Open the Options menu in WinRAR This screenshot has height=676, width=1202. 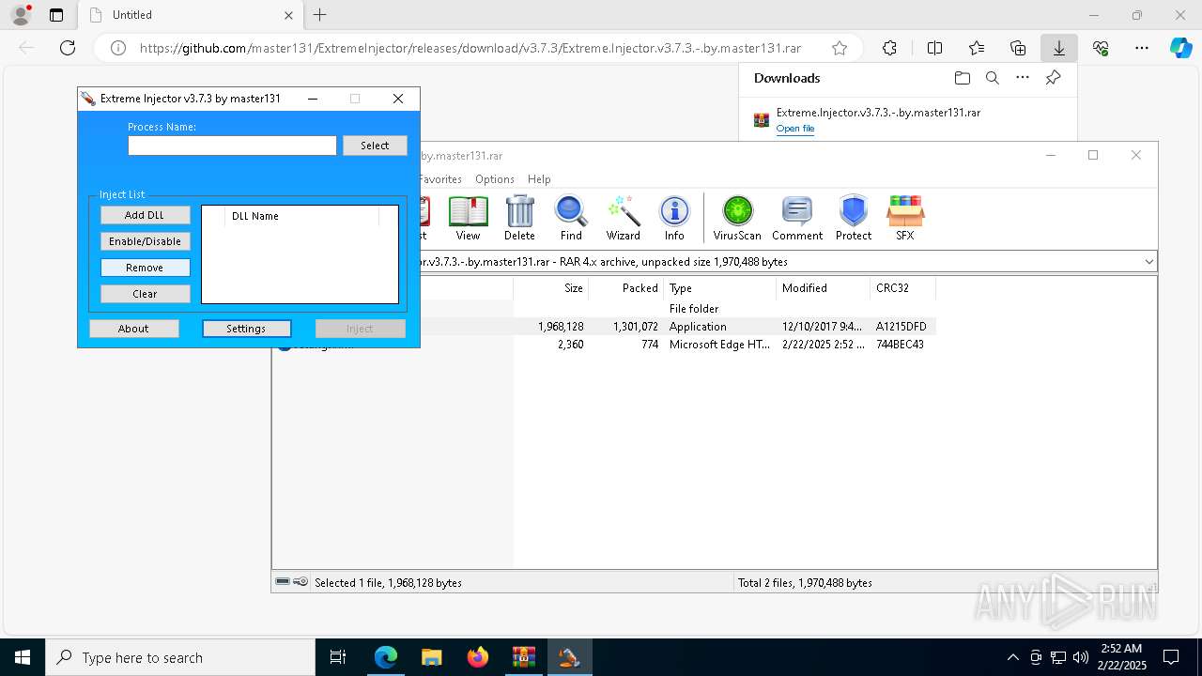[495, 179]
